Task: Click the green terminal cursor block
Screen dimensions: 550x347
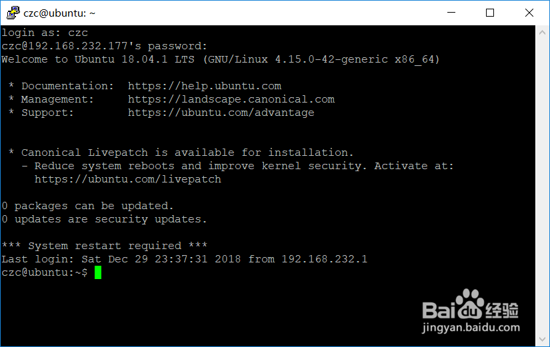Action: pyautogui.click(x=97, y=272)
